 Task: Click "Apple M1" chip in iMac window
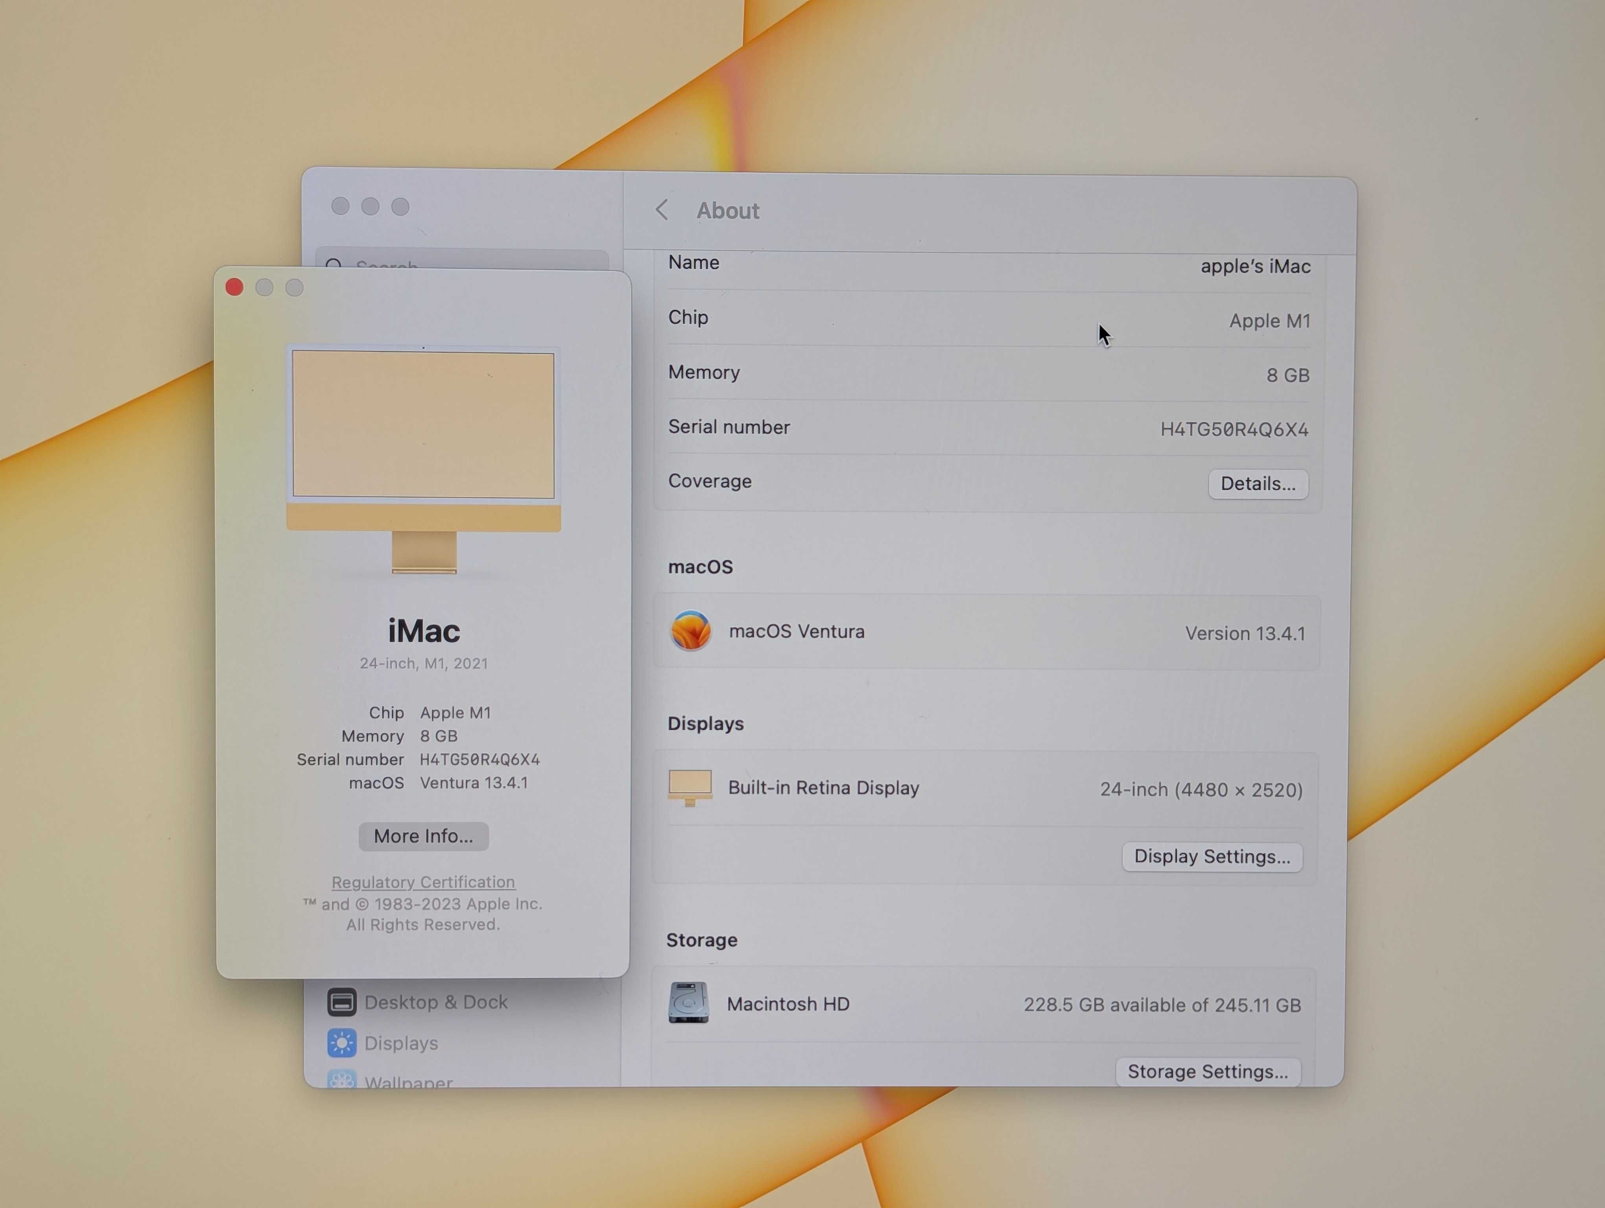click(x=456, y=713)
